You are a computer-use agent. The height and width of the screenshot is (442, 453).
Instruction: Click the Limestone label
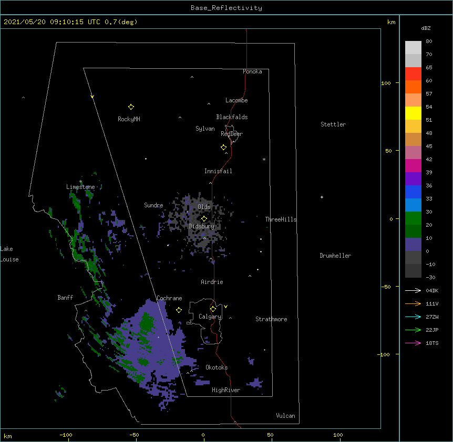(x=80, y=187)
